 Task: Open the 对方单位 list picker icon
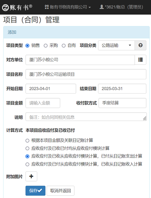click(141, 60)
